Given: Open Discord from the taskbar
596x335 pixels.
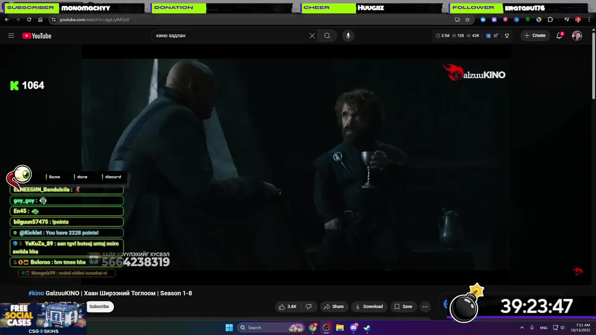Looking at the screenshot, I should coord(353,328).
